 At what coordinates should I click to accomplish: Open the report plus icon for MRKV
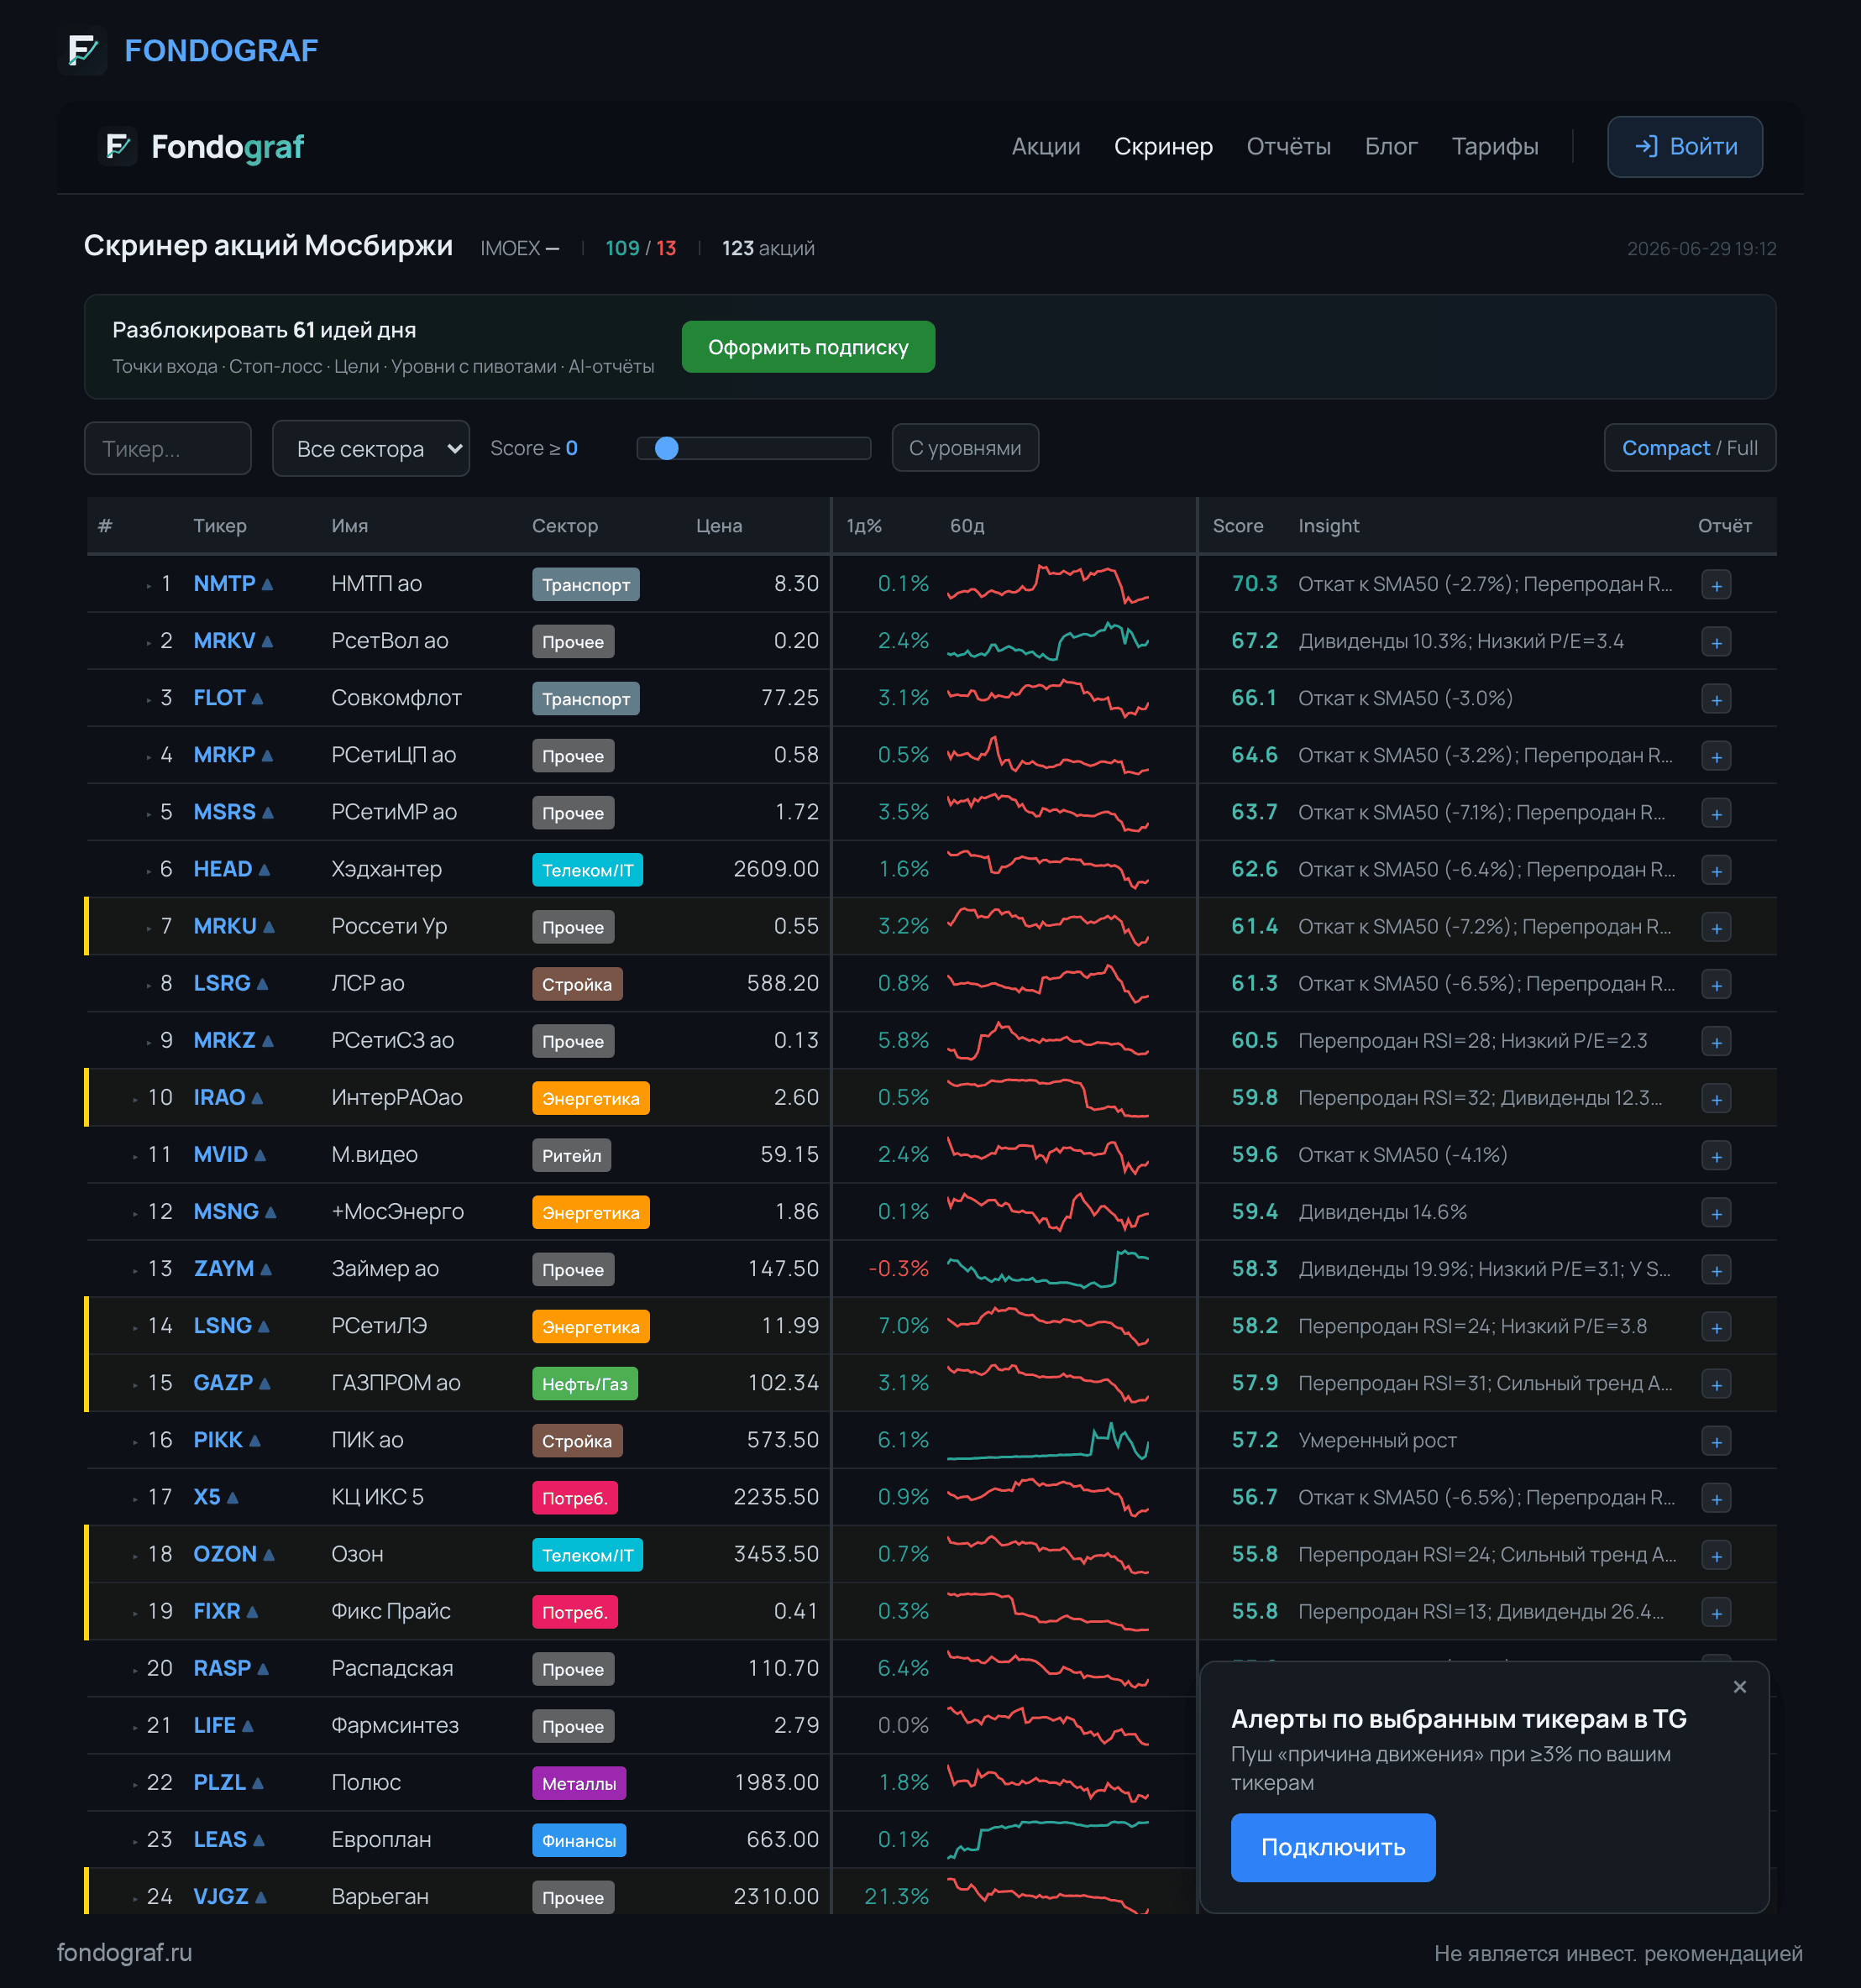tap(1716, 642)
